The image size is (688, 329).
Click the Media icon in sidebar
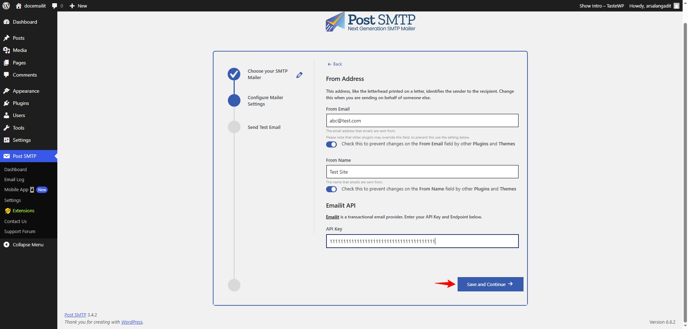coord(6,50)
